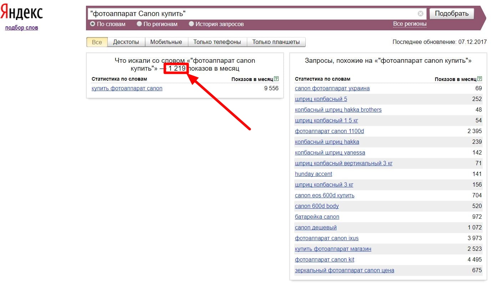The image size is (493, 284).
Task: Open the 'canon 600d body' link
Action: coord(317,206)
